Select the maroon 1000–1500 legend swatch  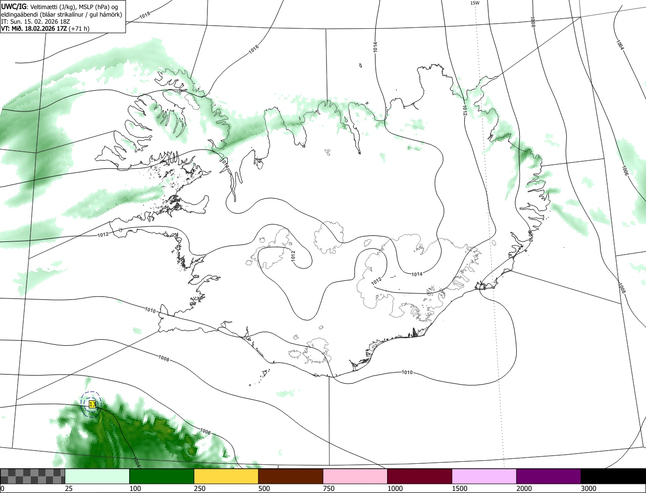click(420, 476)
